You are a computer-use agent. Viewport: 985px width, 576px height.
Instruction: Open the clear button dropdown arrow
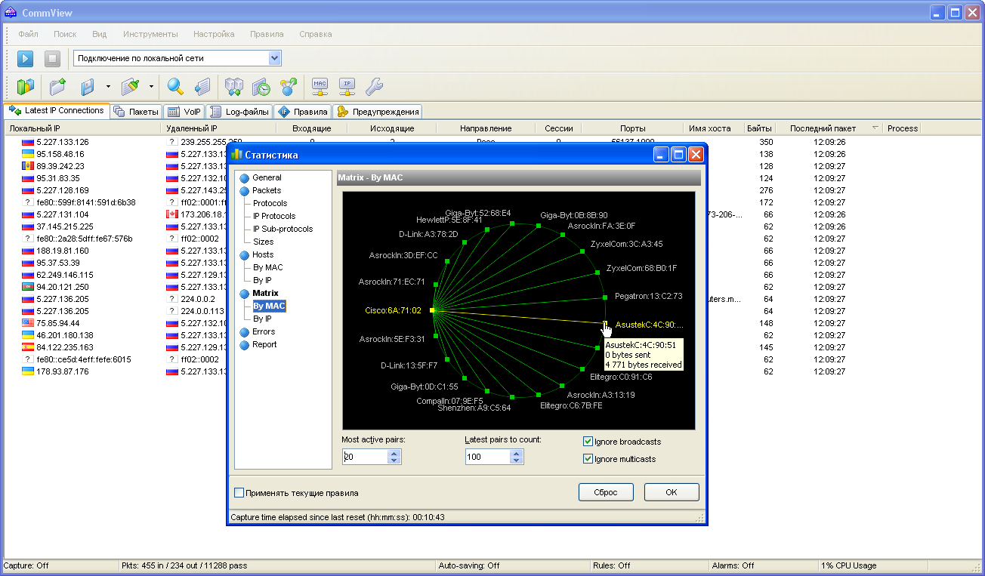point(151,87)
